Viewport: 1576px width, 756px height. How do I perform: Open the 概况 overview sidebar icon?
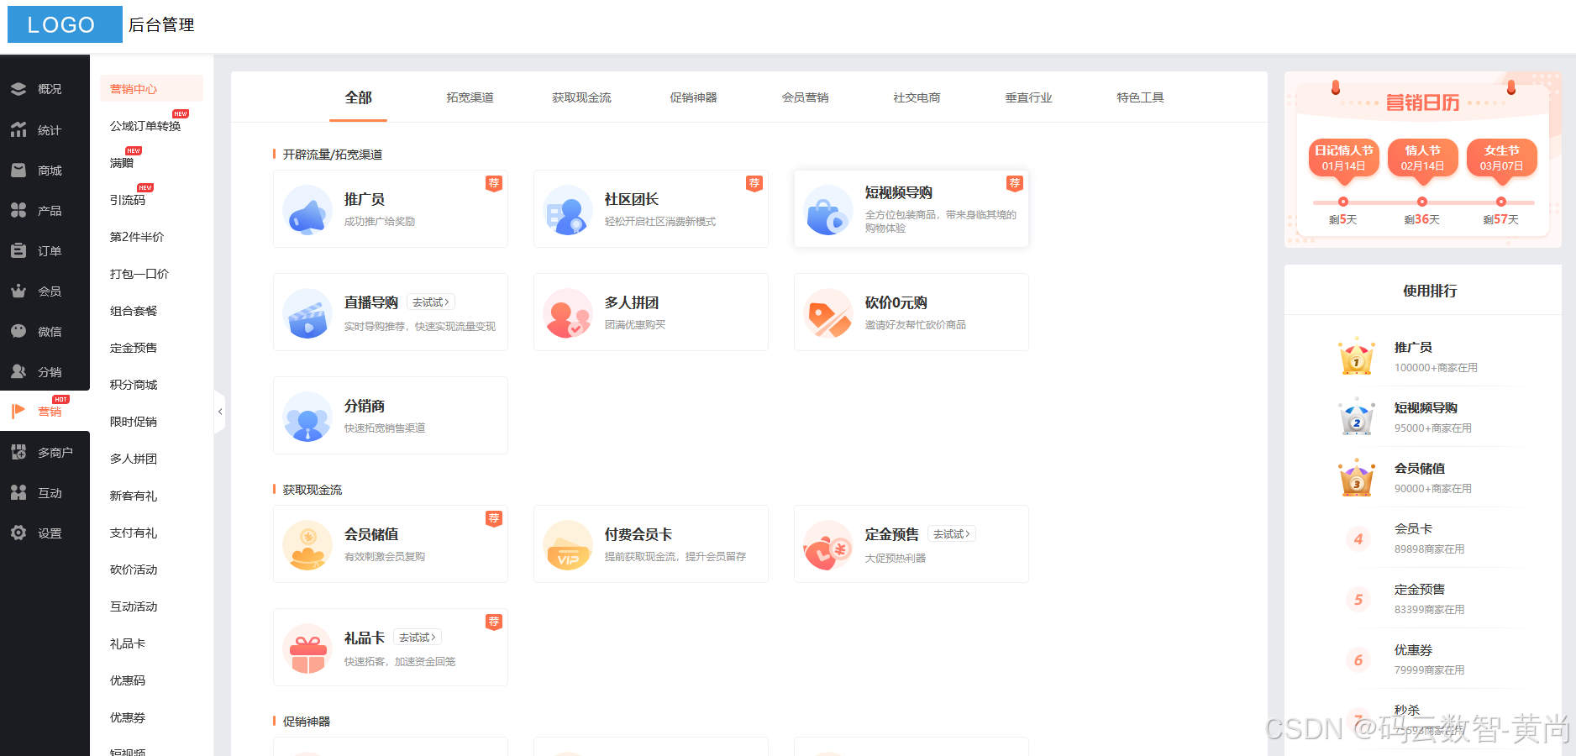tap(18, 89)
